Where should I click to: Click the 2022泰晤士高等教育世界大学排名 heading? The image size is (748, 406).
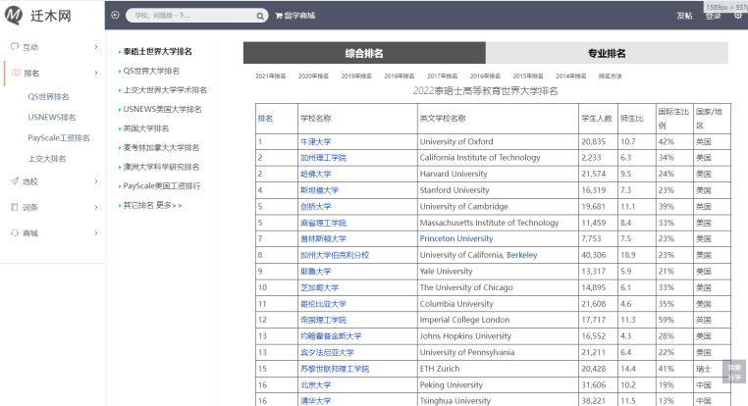point(485,90)
